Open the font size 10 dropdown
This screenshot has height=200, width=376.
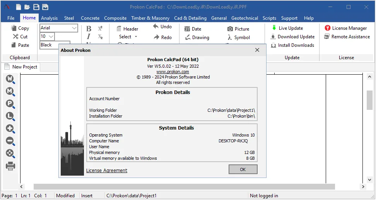[x=51, y=36]
